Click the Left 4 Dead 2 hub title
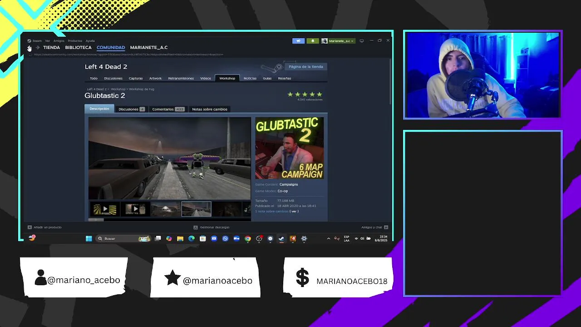Screen dimensions: 581x327 click(x=106, y=67)
